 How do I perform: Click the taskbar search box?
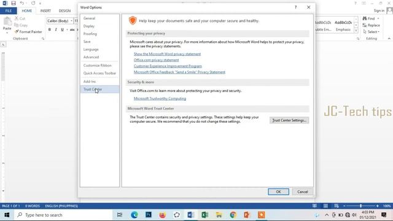(64, 215)
